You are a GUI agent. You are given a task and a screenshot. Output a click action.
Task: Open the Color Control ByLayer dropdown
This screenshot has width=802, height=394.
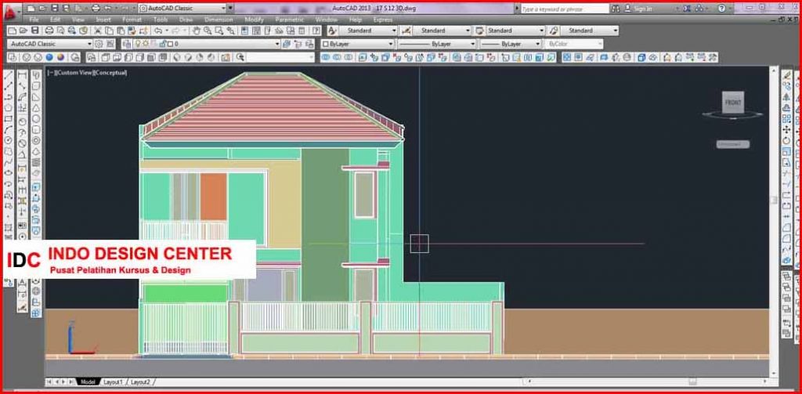(357, 44)
